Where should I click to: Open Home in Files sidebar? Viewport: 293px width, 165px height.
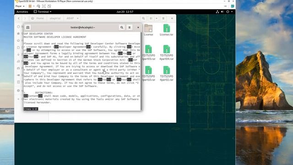click(18, 40)
